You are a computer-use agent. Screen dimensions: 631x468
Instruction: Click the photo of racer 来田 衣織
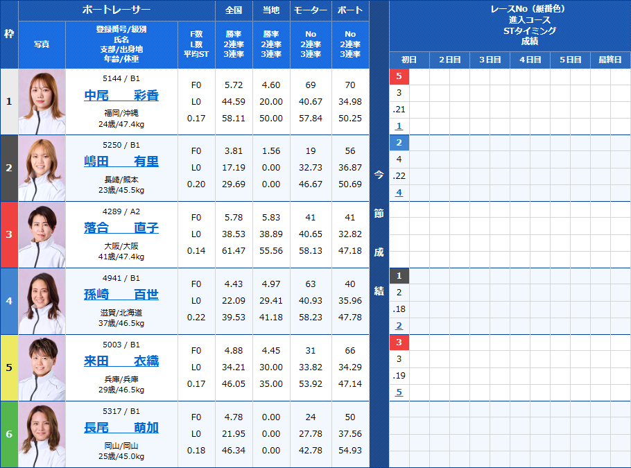click(x=42, y=367)
